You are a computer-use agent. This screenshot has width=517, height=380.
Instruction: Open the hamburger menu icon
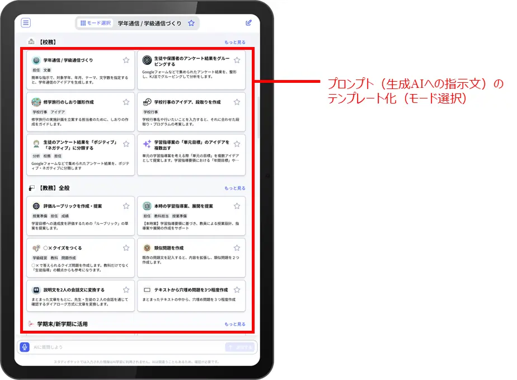(x=26, y=23)
